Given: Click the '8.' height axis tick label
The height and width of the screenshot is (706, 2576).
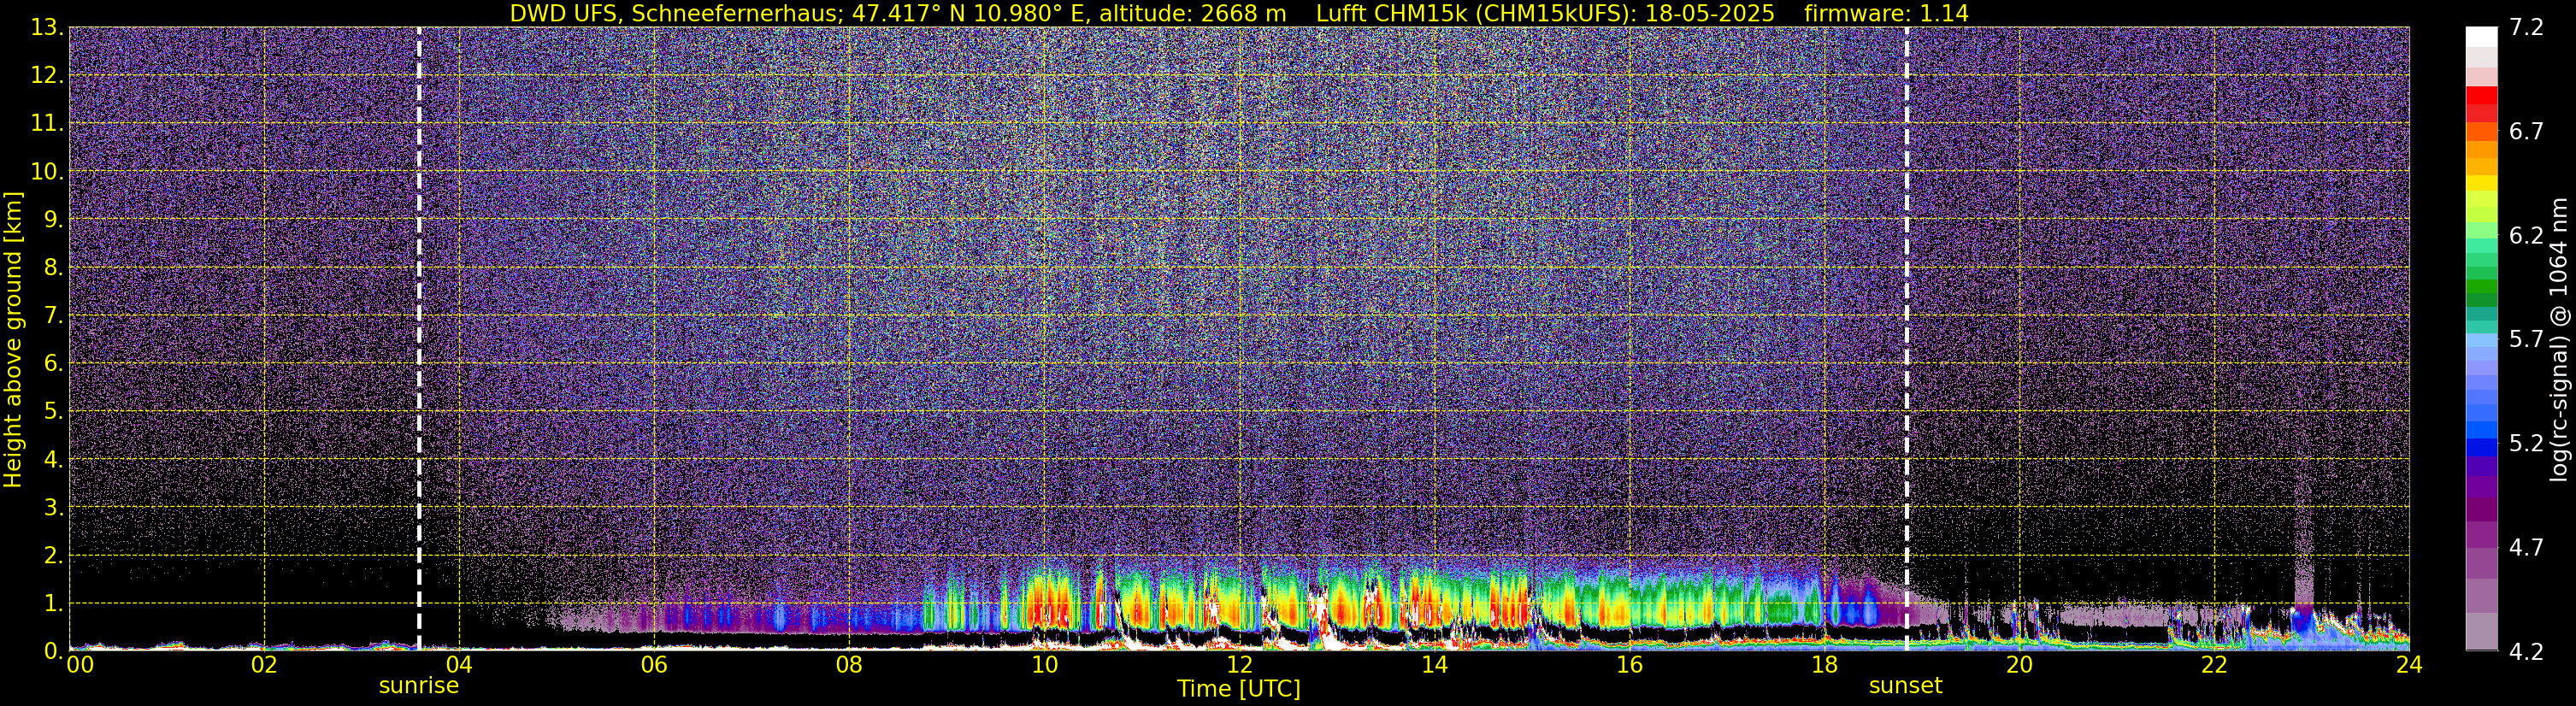Looking at the screenshot, I should tap(52, 267).
